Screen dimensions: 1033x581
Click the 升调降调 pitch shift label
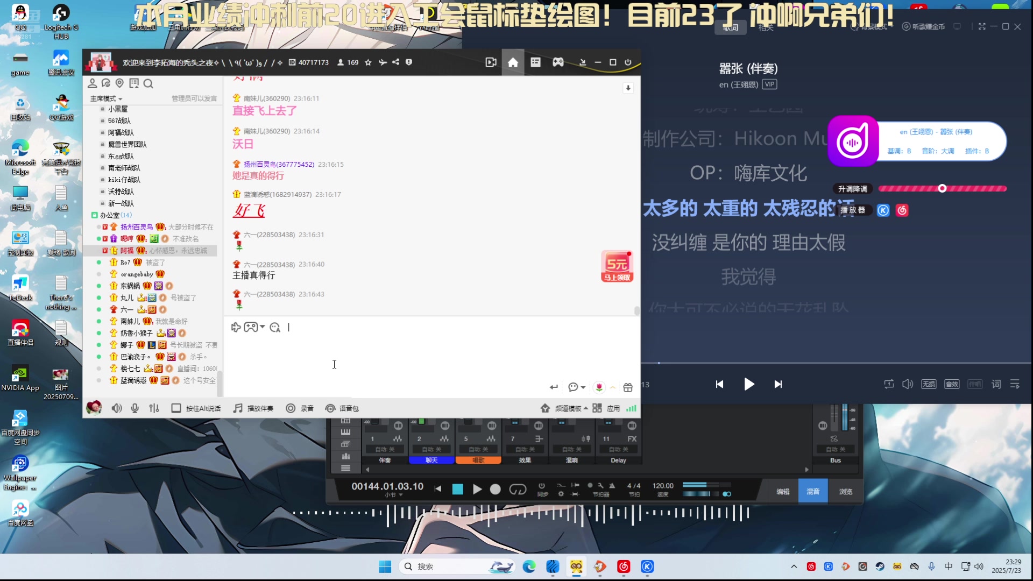[x=853, y=189]
